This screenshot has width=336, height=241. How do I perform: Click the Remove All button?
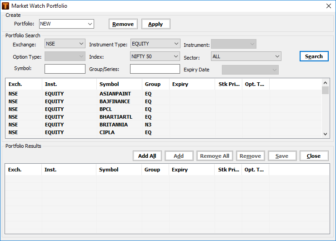215,156
